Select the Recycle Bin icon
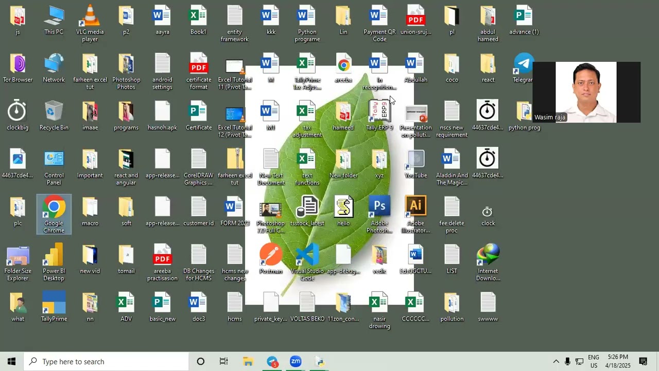This screenshot has width=659, height=371. [x=54, y=116]
